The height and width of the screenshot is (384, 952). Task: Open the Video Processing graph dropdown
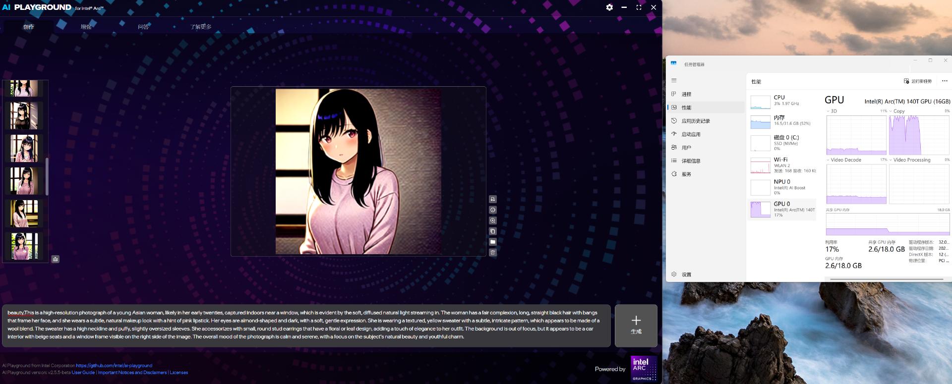(x=910, y=160)
